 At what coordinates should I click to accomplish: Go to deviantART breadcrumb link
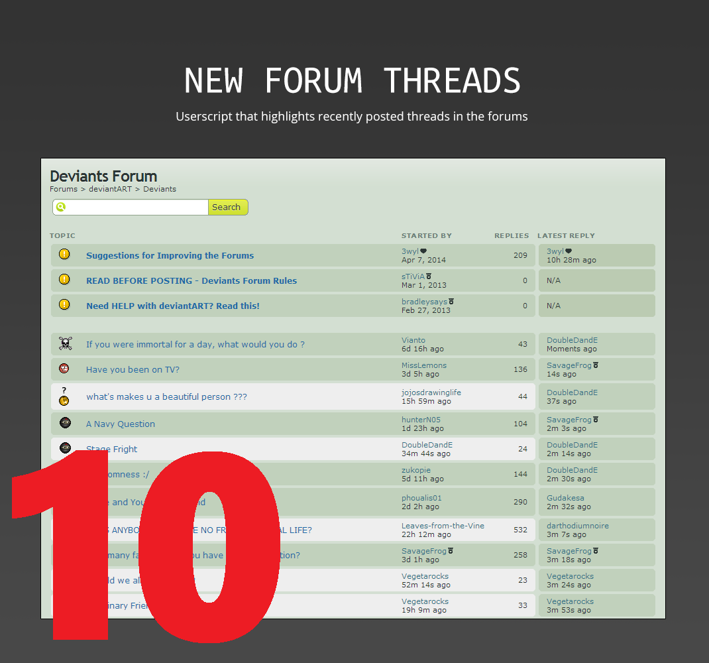(110, 190)
